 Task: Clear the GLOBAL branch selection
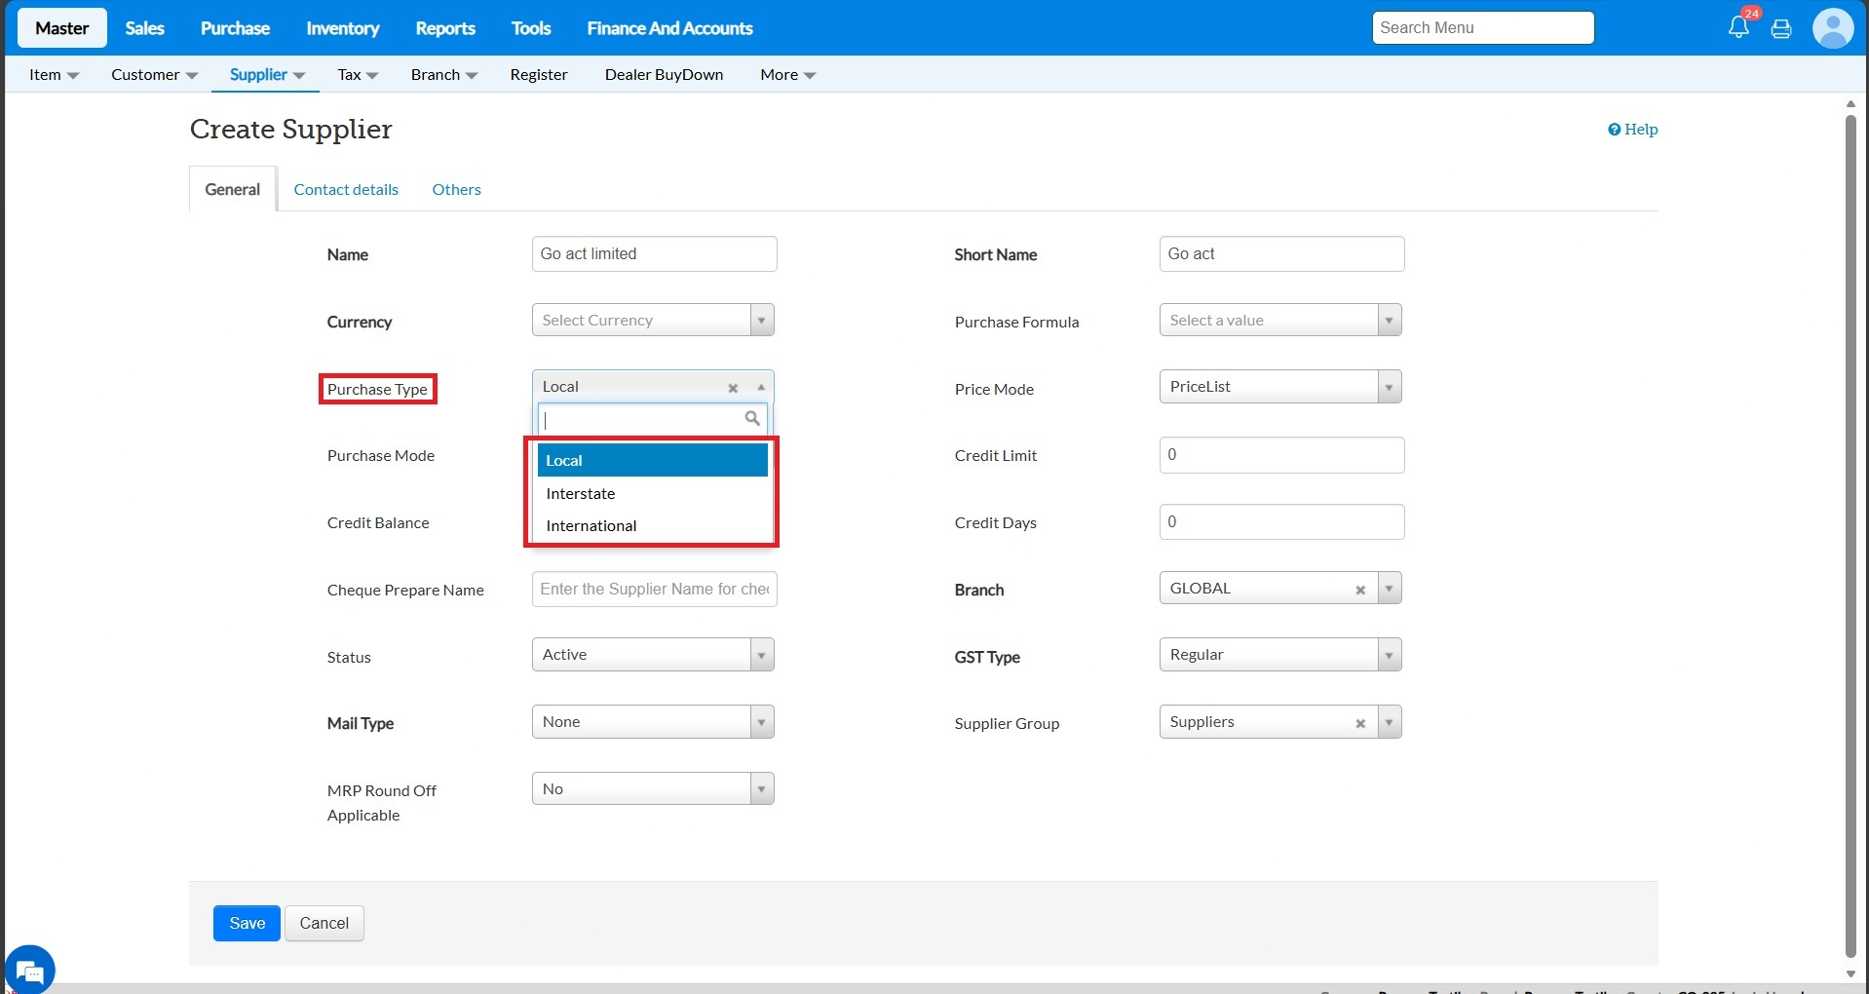coord(1360,590)
